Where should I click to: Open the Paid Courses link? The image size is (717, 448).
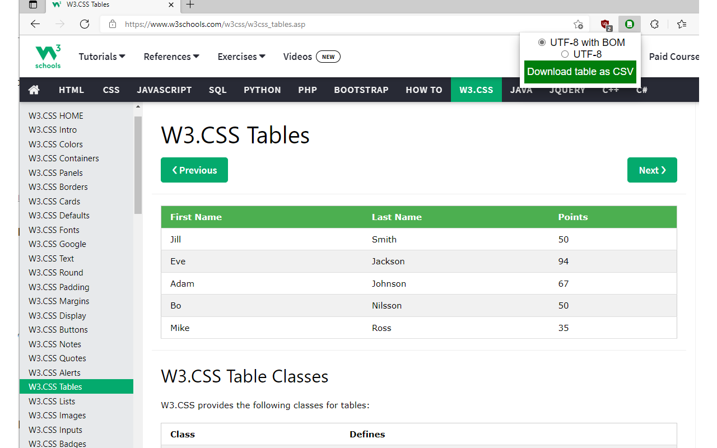[674, 57]
